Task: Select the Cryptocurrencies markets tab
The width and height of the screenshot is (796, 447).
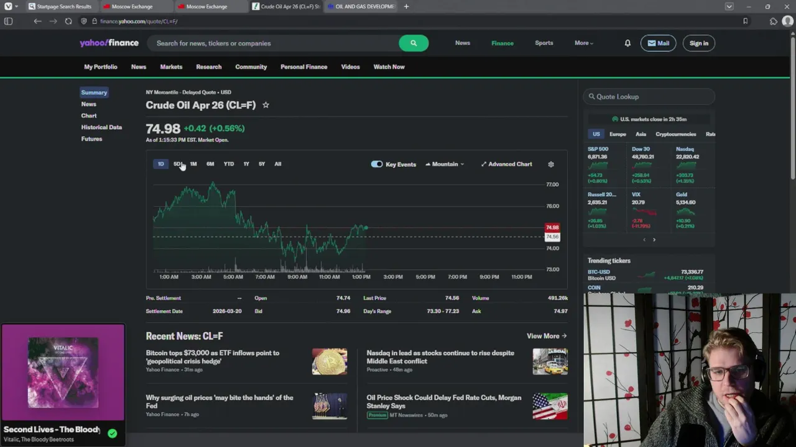Action: click(676, 134)
